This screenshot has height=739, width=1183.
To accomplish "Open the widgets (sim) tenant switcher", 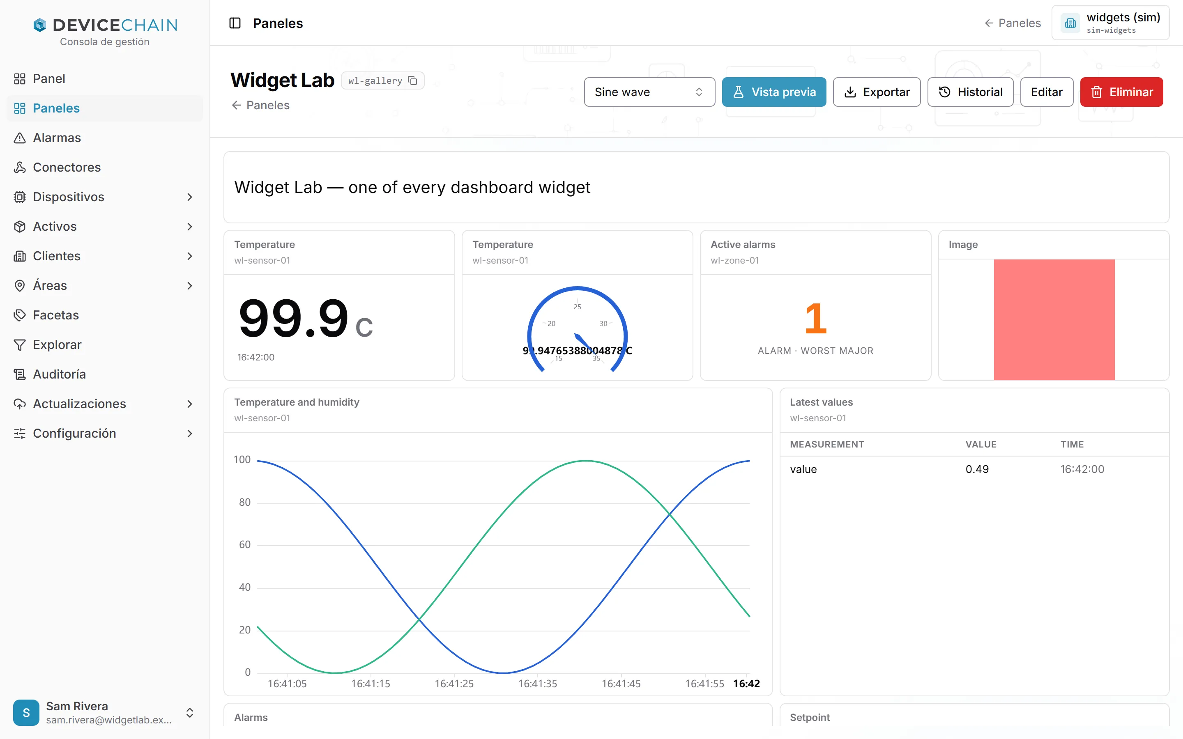I will (1110, 23).
